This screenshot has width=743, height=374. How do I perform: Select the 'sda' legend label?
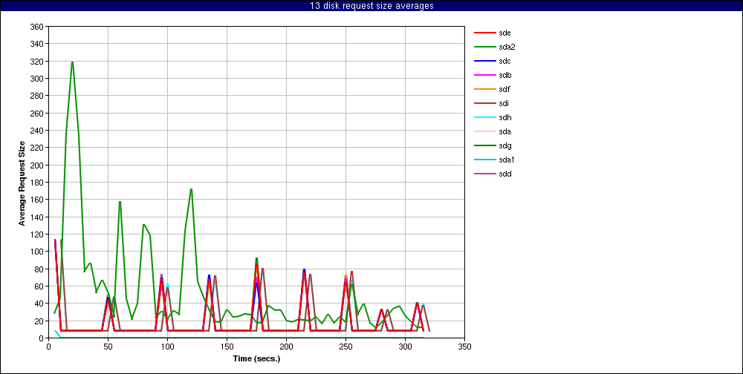point(504,131)
